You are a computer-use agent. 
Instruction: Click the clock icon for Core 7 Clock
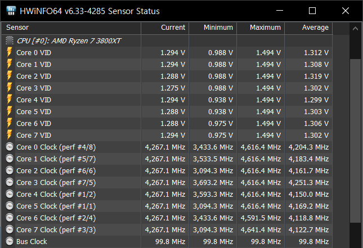pyautogui.click(x=10, y=229)
